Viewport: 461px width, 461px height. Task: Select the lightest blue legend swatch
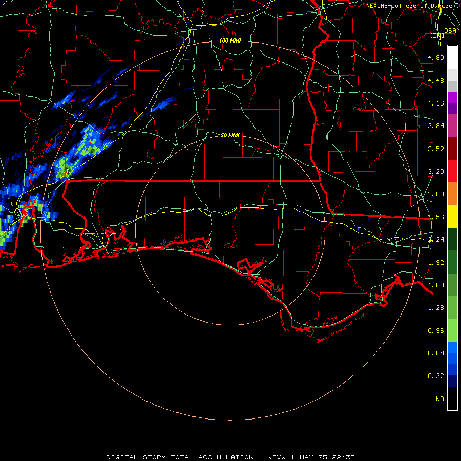(452, 347)
